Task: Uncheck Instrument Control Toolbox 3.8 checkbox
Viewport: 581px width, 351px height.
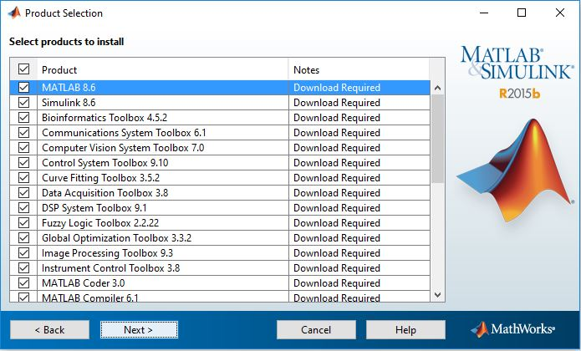Action: click(x=23, y=267)
